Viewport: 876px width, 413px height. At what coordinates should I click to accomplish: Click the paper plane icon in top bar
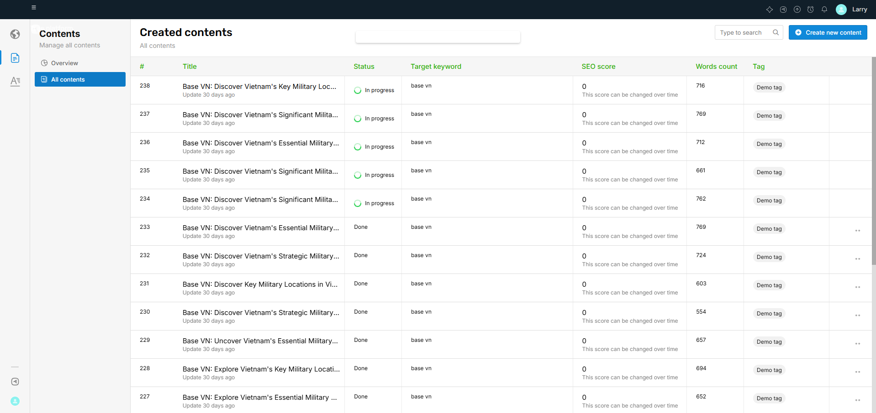[x=783, y=10]
